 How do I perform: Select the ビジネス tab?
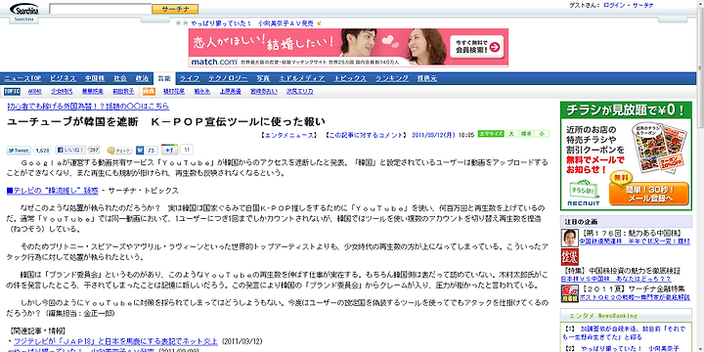click(x=63, y=78)
